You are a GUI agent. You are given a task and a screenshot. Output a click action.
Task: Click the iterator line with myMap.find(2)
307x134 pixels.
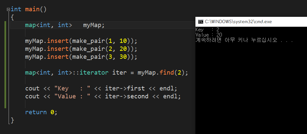(x=107, y=73)
